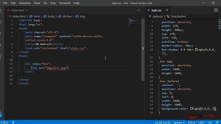Close the index.html tab
221x124 pixels.
point(27,10)
